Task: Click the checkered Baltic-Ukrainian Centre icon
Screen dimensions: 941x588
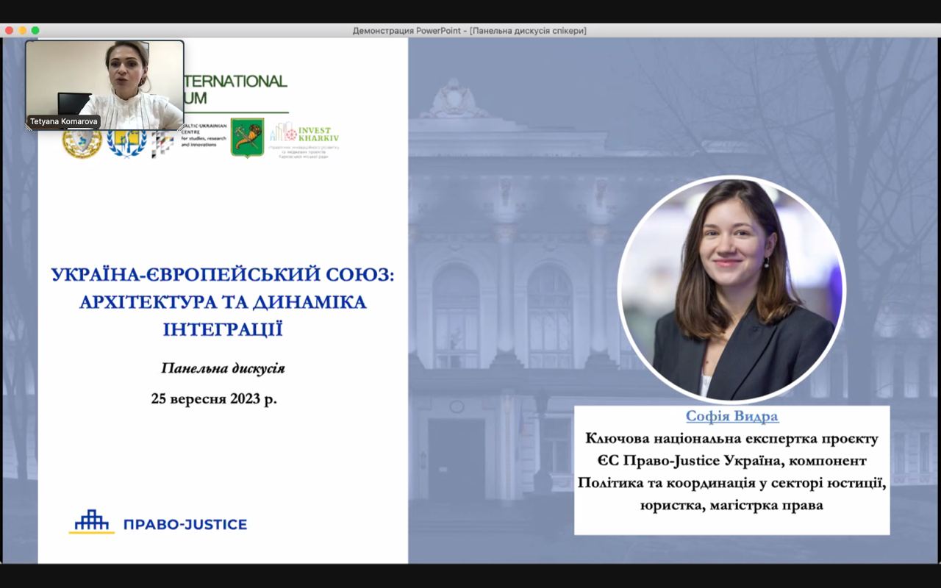Action: click(162, 145)
